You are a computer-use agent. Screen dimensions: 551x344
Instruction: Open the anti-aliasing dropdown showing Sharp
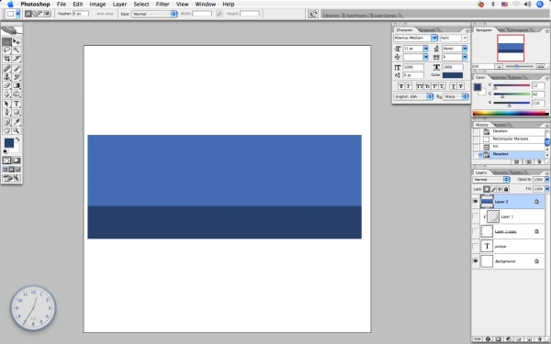coord(455,96)
